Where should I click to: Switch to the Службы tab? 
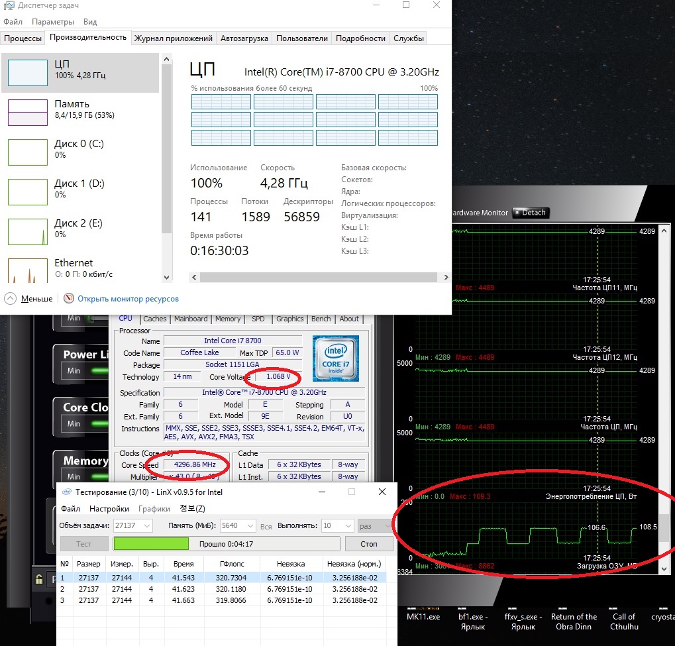[409, 38]
